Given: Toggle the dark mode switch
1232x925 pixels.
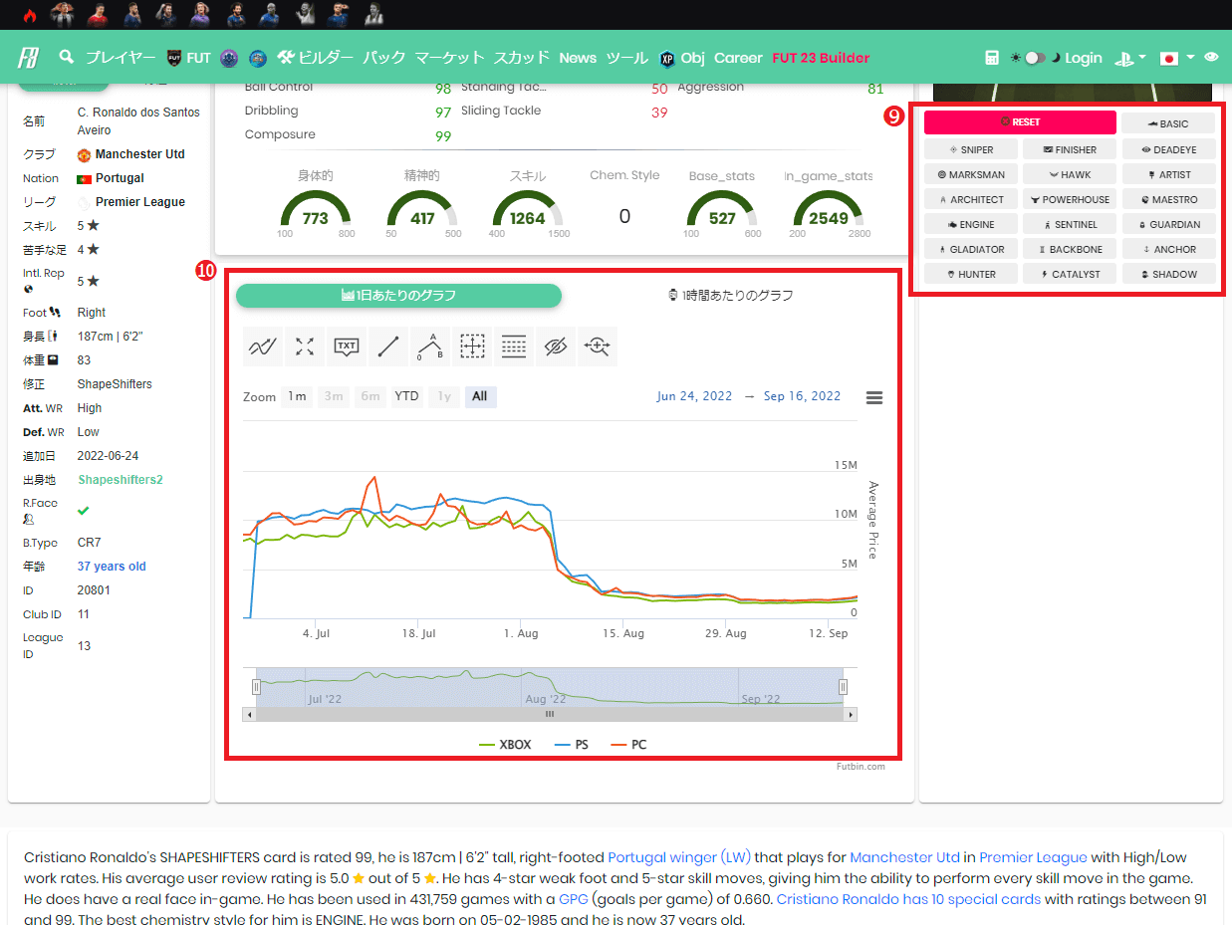Looking at the screenshot, I should 1035,58.
